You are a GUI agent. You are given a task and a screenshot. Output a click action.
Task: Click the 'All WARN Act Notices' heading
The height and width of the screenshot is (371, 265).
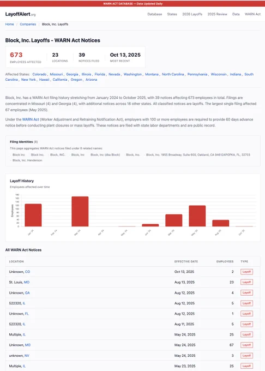click(23, 250)
